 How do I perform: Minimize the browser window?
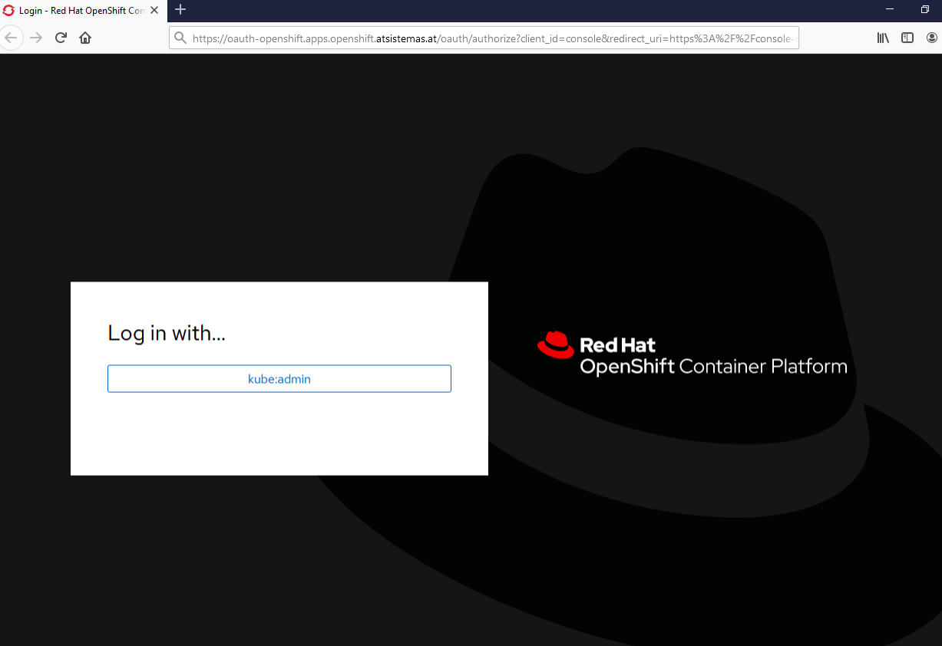(x=890, y=9)
